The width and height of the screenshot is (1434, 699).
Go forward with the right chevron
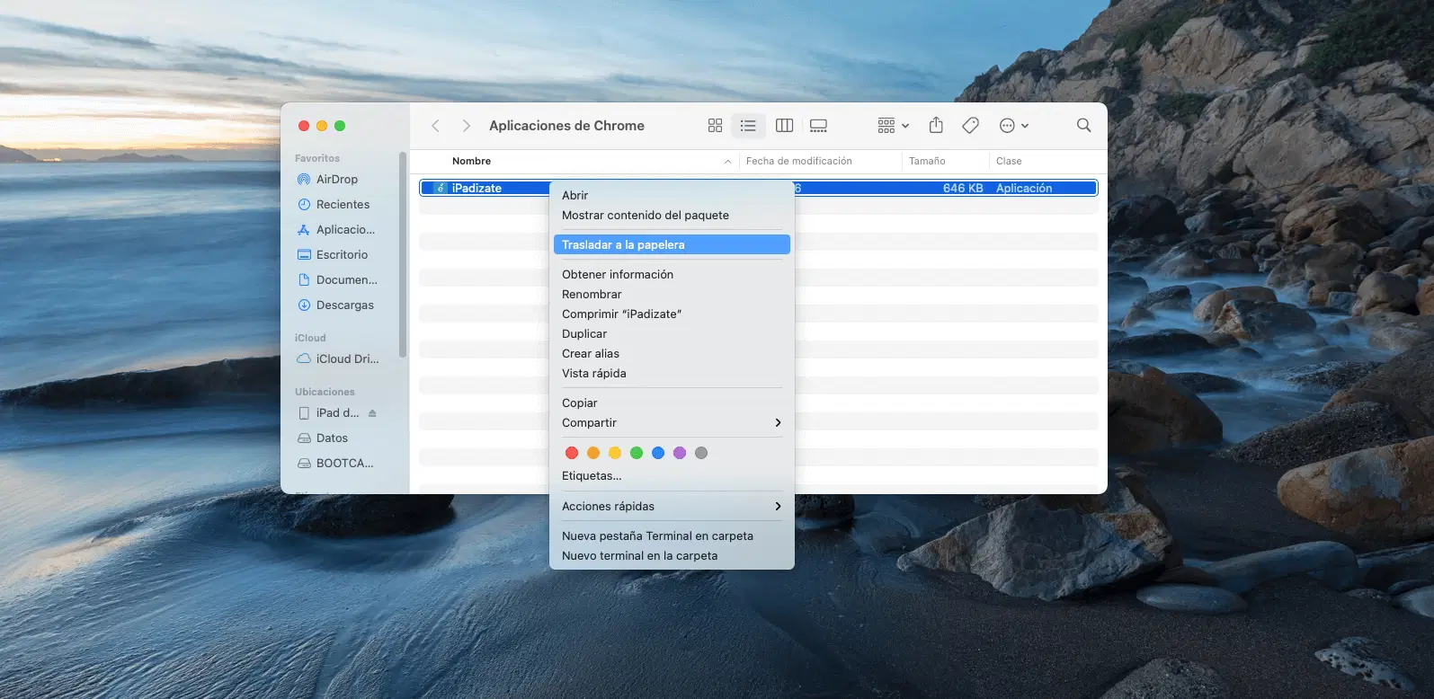(466, 126)
